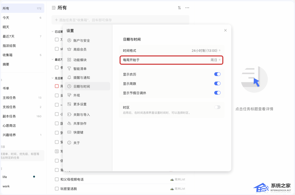Disable the 显示周数 switch

[x=217, y=83]
